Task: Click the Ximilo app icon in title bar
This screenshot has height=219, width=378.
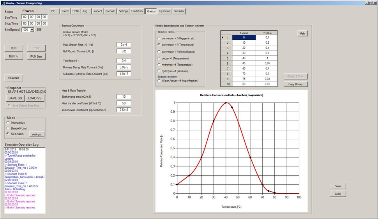Action: click(3, 3)
